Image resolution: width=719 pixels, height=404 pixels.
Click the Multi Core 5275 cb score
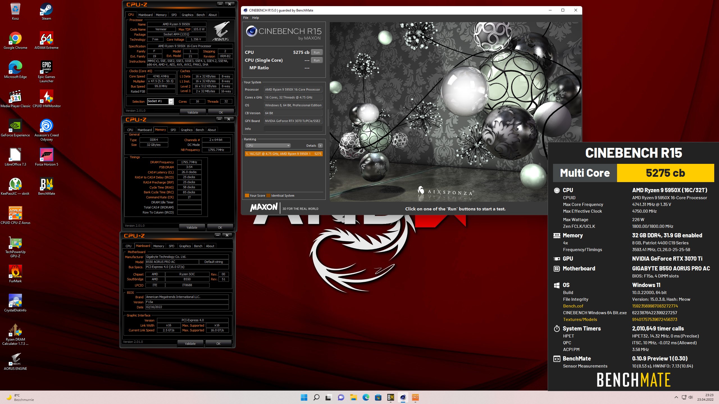tap(665, 173)
